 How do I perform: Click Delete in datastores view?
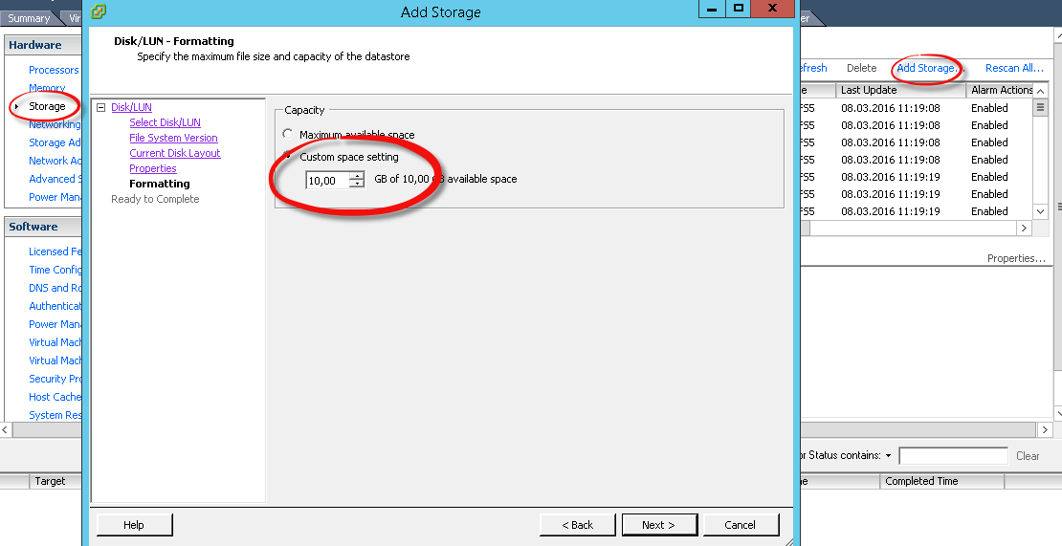point(861,68)
